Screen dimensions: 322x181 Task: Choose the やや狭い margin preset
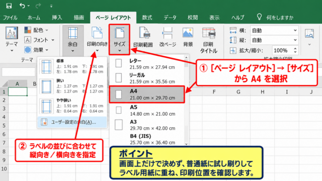click(x=72, y=106)
